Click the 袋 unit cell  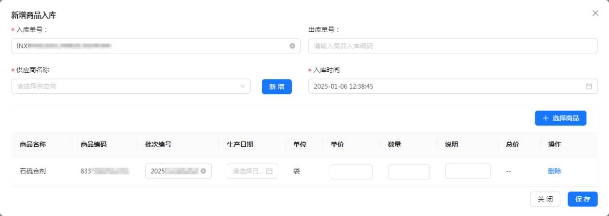click(297, 171)
